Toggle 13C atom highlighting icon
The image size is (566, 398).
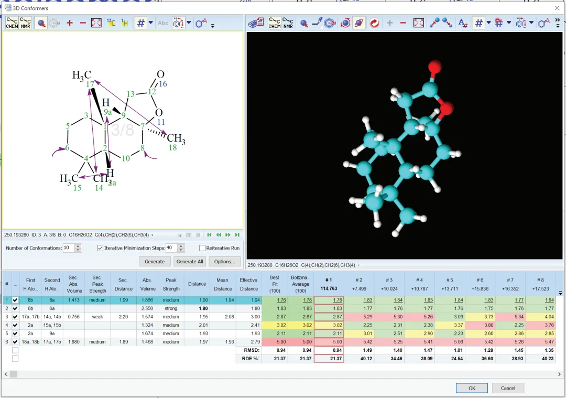(111, 23)
